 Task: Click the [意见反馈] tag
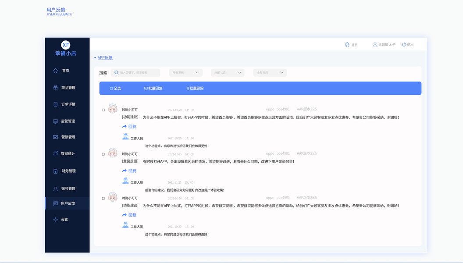pos(130,161)
